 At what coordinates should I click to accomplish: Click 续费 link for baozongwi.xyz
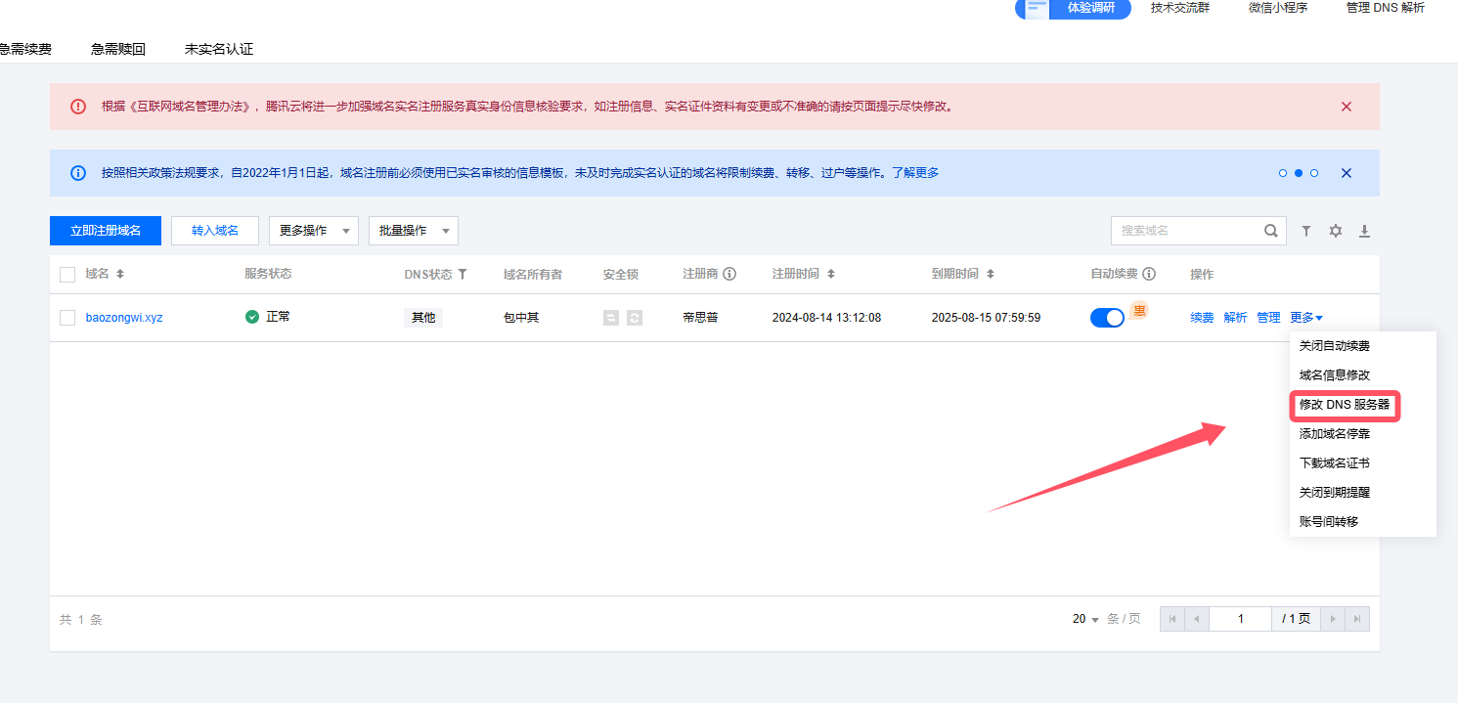coord(1202,318)
